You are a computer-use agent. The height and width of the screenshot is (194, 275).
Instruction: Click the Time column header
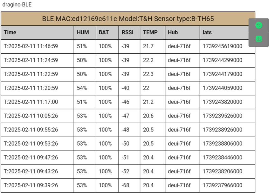(x=10, y=32)
